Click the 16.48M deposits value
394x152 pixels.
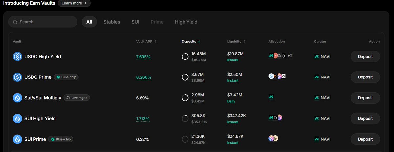199,54
